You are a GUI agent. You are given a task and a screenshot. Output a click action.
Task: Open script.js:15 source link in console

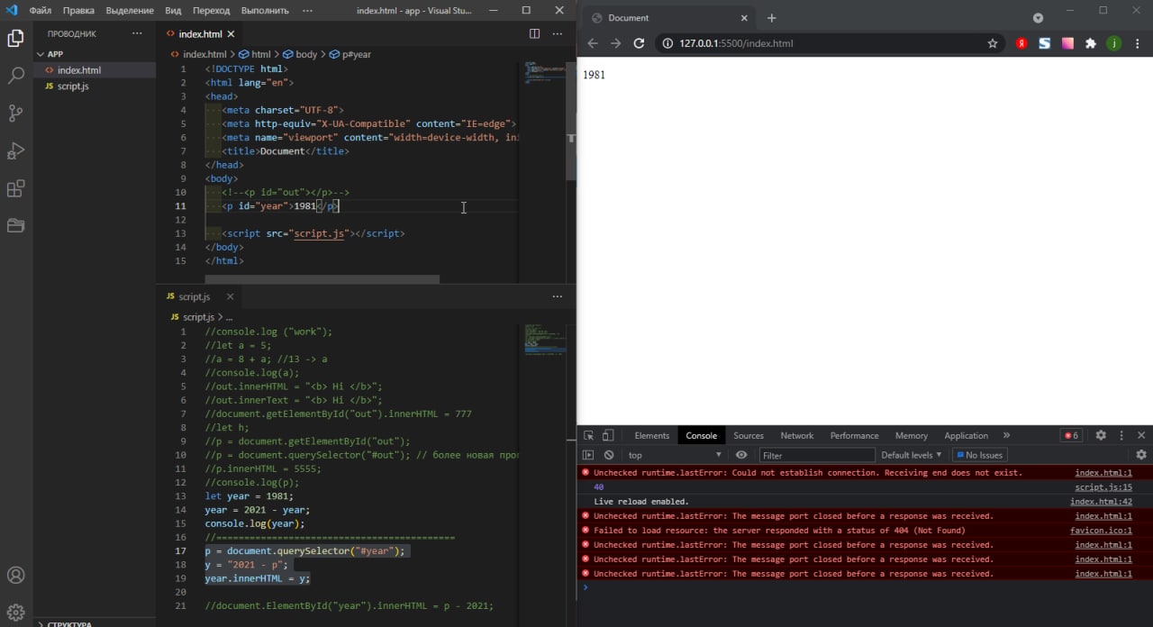(x=1103, y=487)
